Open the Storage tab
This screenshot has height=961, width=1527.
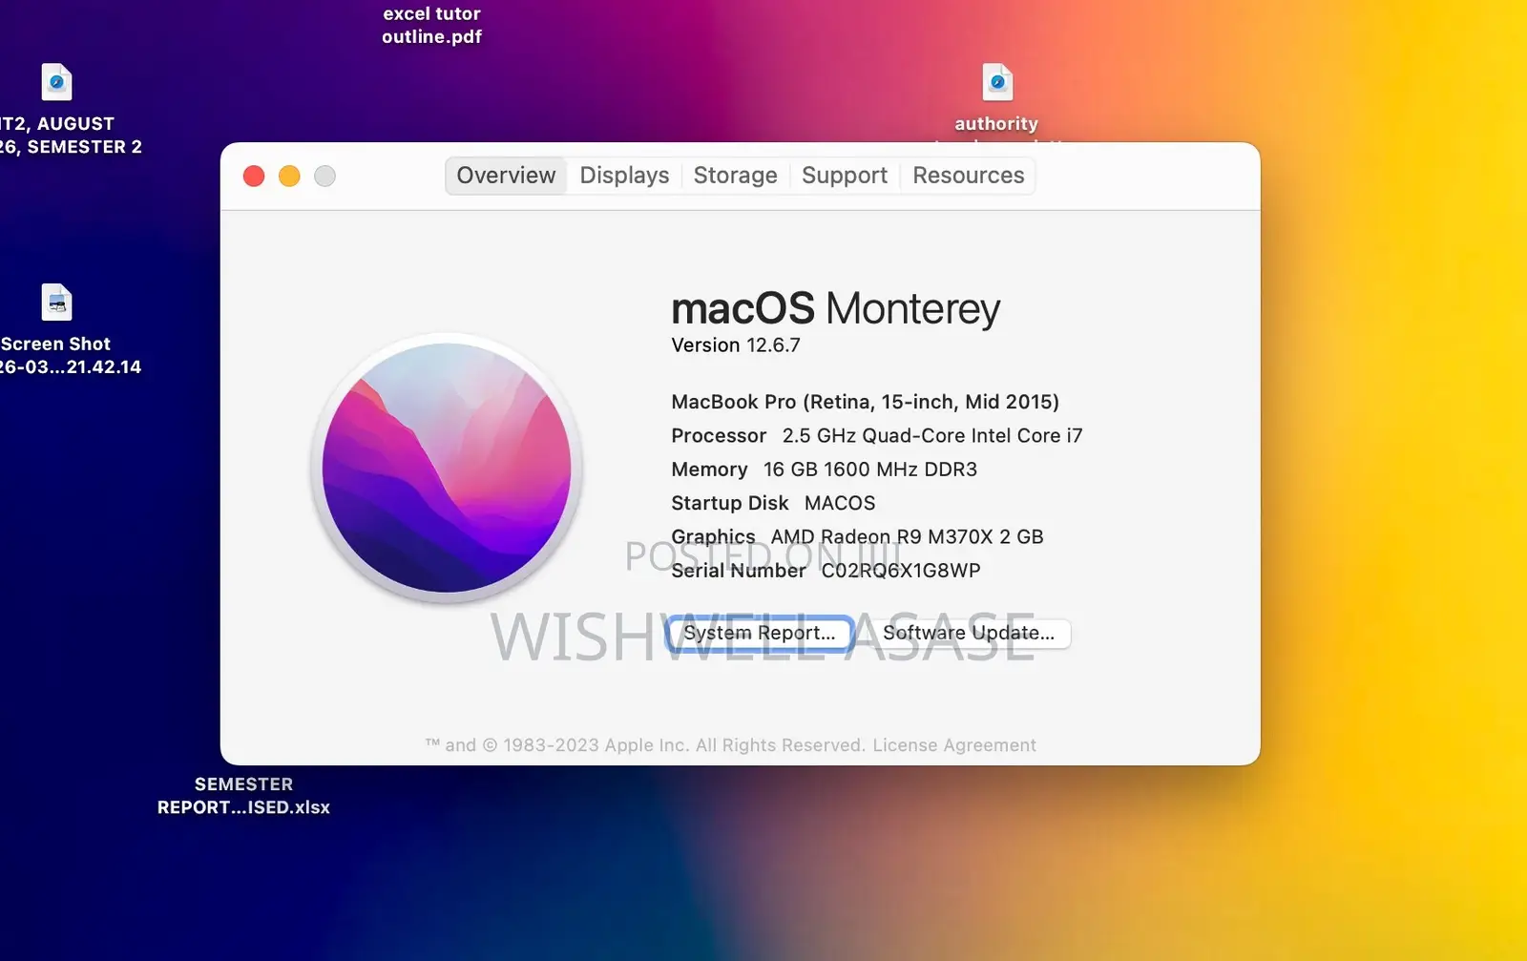tap(735, 176)
